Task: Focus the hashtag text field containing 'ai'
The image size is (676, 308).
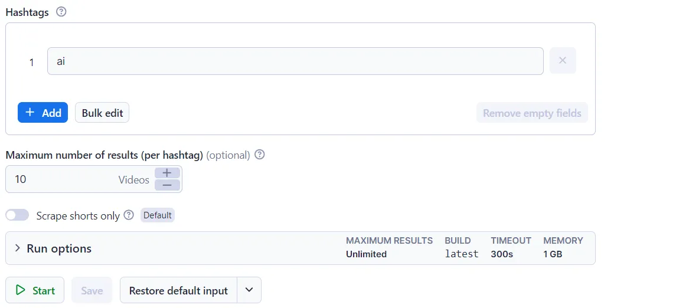Action: click(295, 61)
